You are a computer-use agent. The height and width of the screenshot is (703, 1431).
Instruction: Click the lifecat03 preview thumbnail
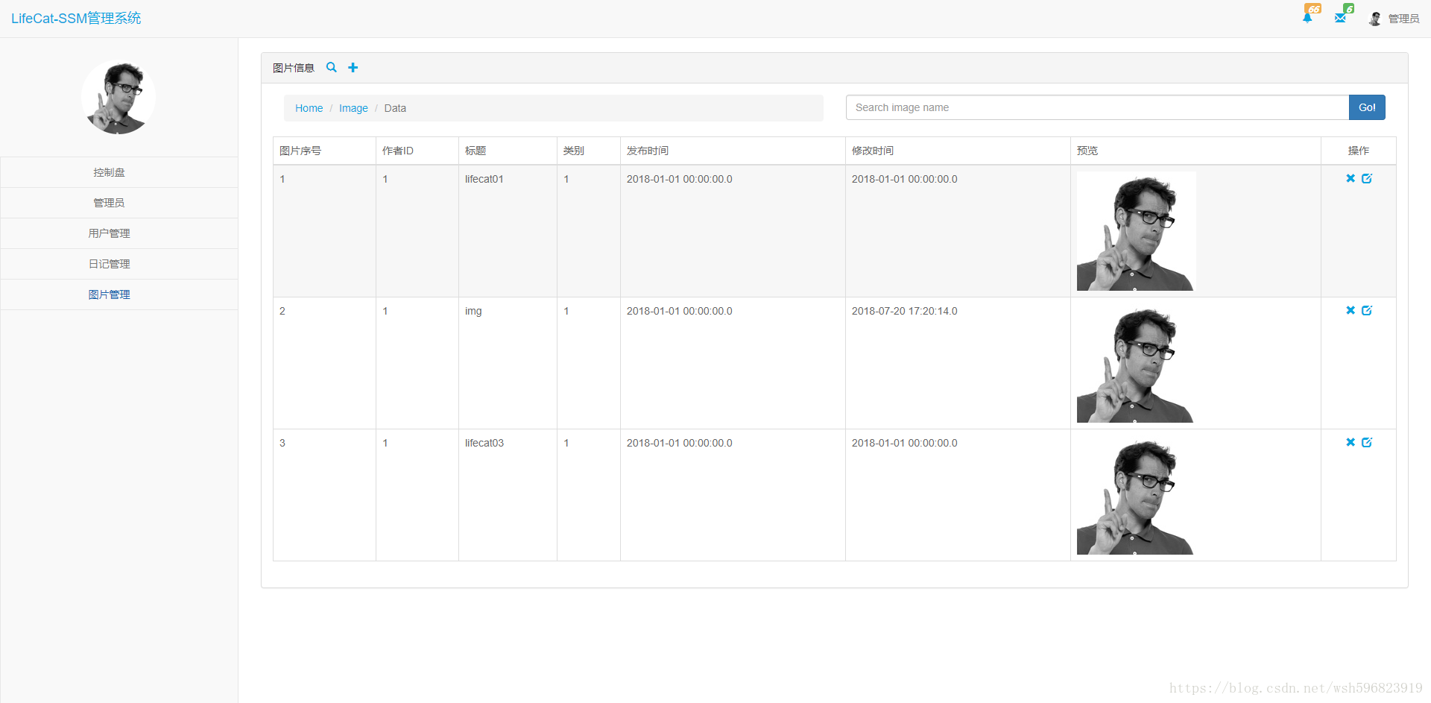click(1136, 495)
